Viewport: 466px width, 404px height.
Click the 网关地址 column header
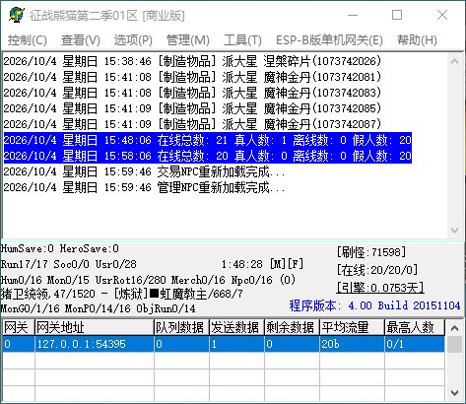95,327
